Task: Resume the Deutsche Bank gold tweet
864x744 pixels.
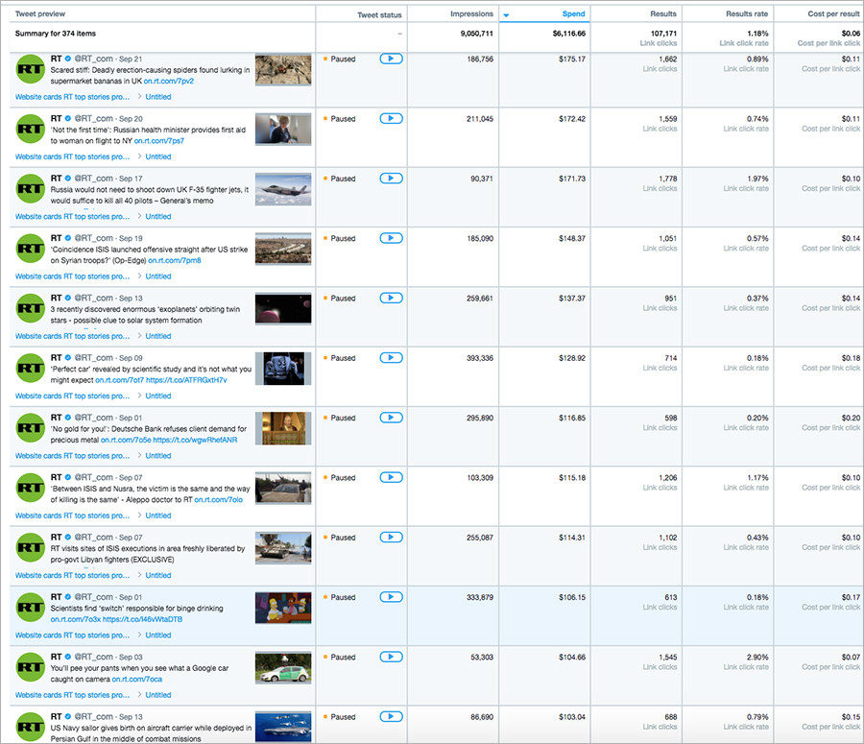Action: [x=391, y=418]
